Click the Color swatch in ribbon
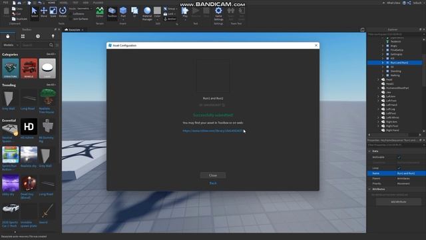 click(157, 11)
